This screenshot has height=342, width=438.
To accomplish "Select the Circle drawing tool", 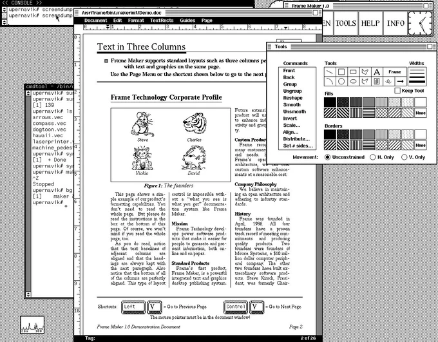I will tap(341, 81).
